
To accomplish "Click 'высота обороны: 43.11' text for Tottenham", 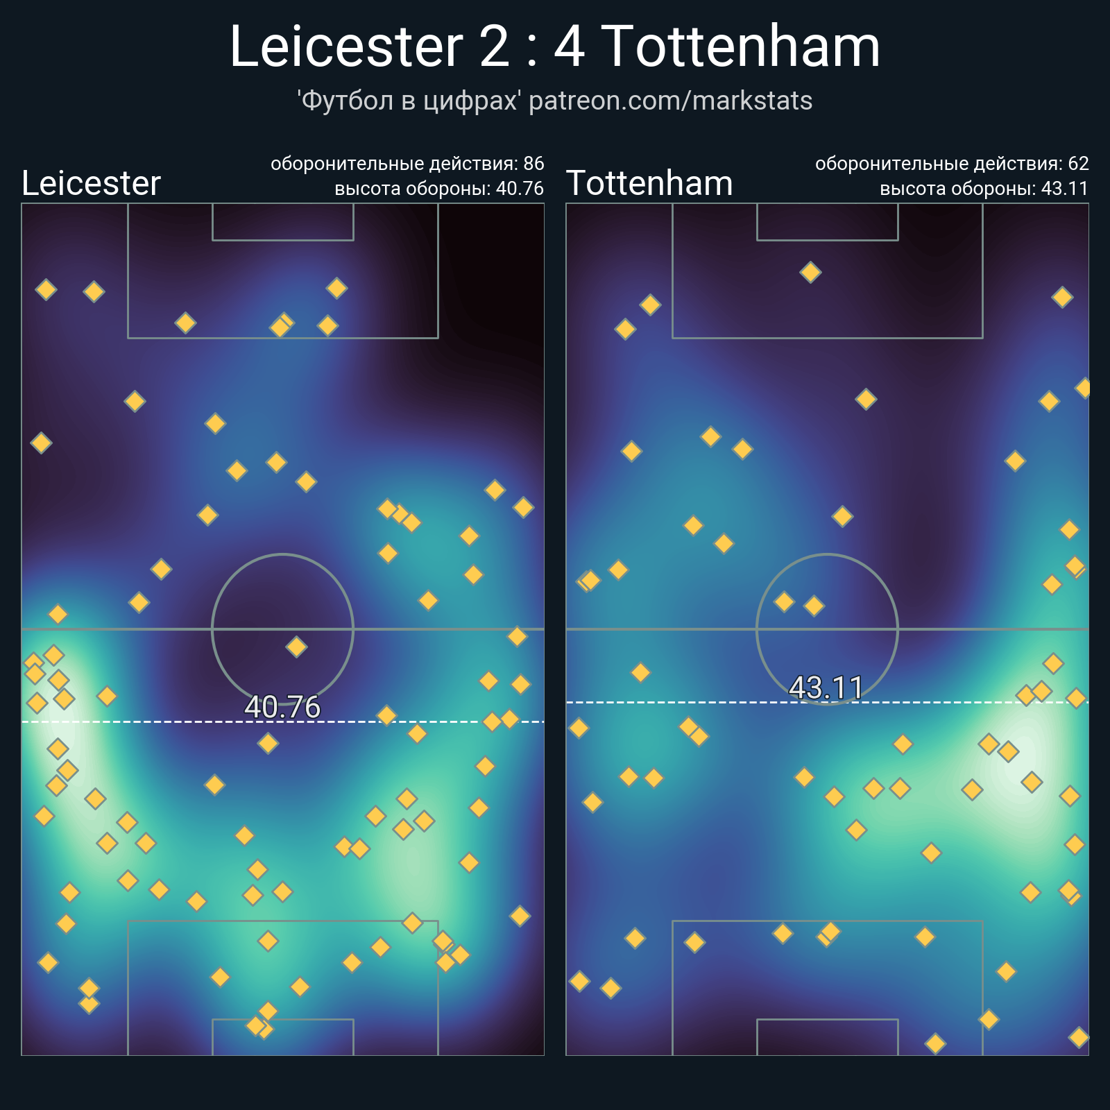I will [984, 189].
